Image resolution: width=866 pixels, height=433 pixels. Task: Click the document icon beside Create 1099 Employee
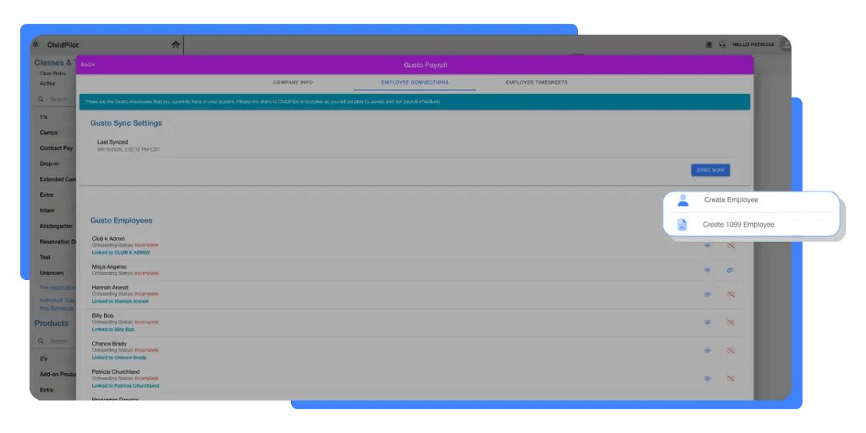click(683, 225)
